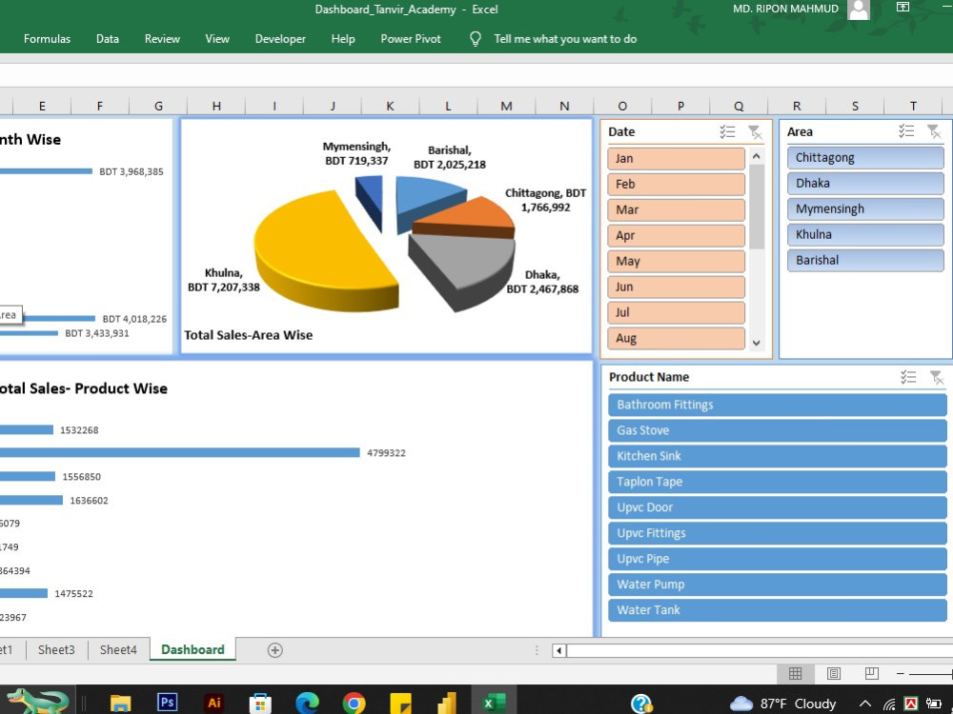953x714 pixels.
Task: Open the Developer ribbon tab
Action: tap(280, 39)
